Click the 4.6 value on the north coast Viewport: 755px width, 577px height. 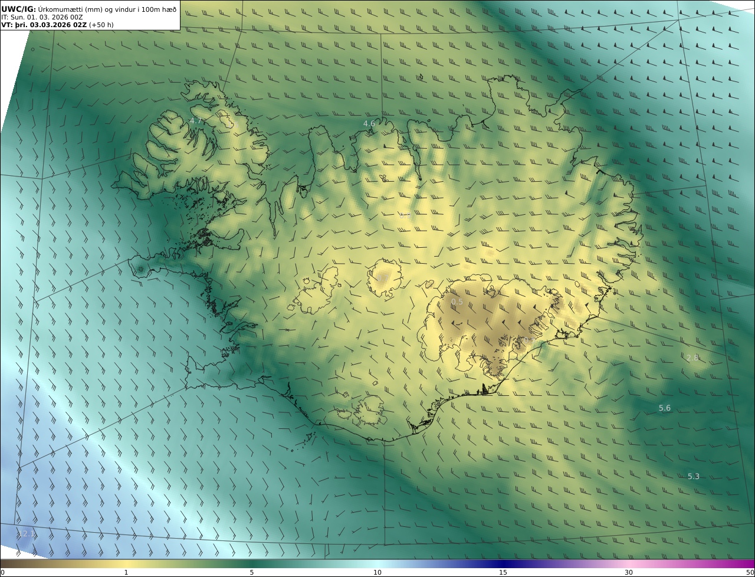(369, 123)
